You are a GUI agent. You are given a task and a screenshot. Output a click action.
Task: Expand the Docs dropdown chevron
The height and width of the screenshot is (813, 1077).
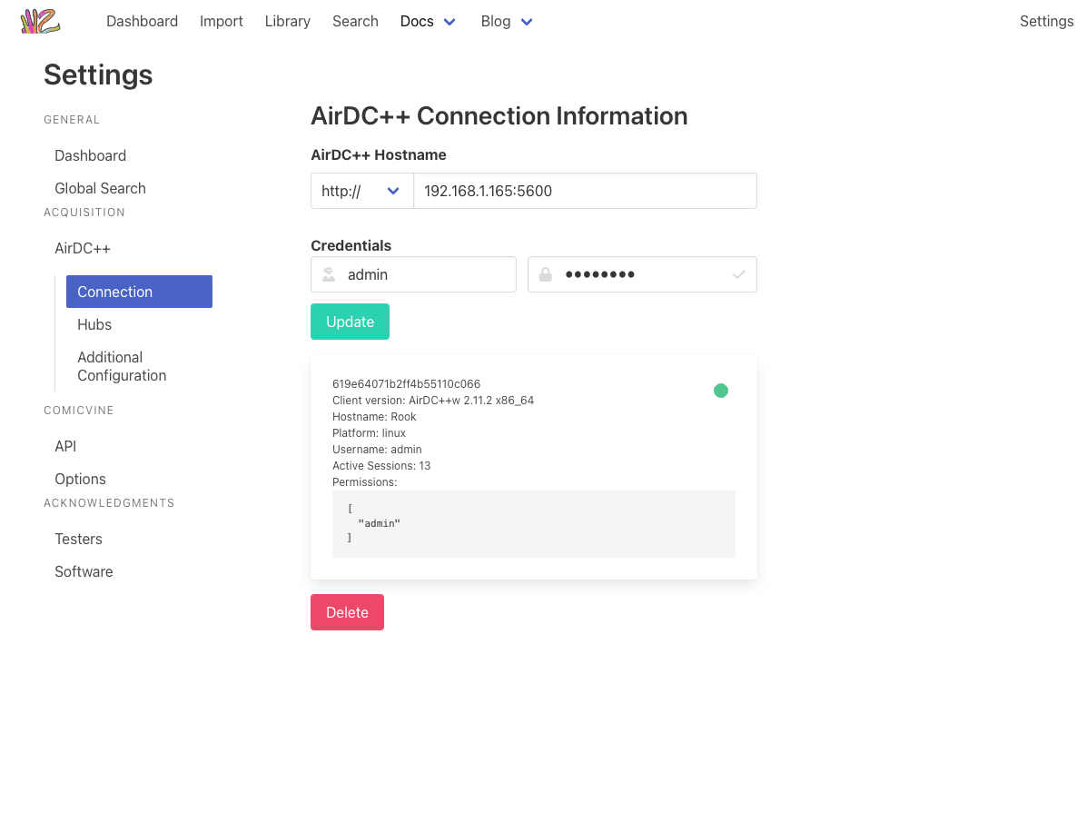pyautogui.click(x=450, y=22)
